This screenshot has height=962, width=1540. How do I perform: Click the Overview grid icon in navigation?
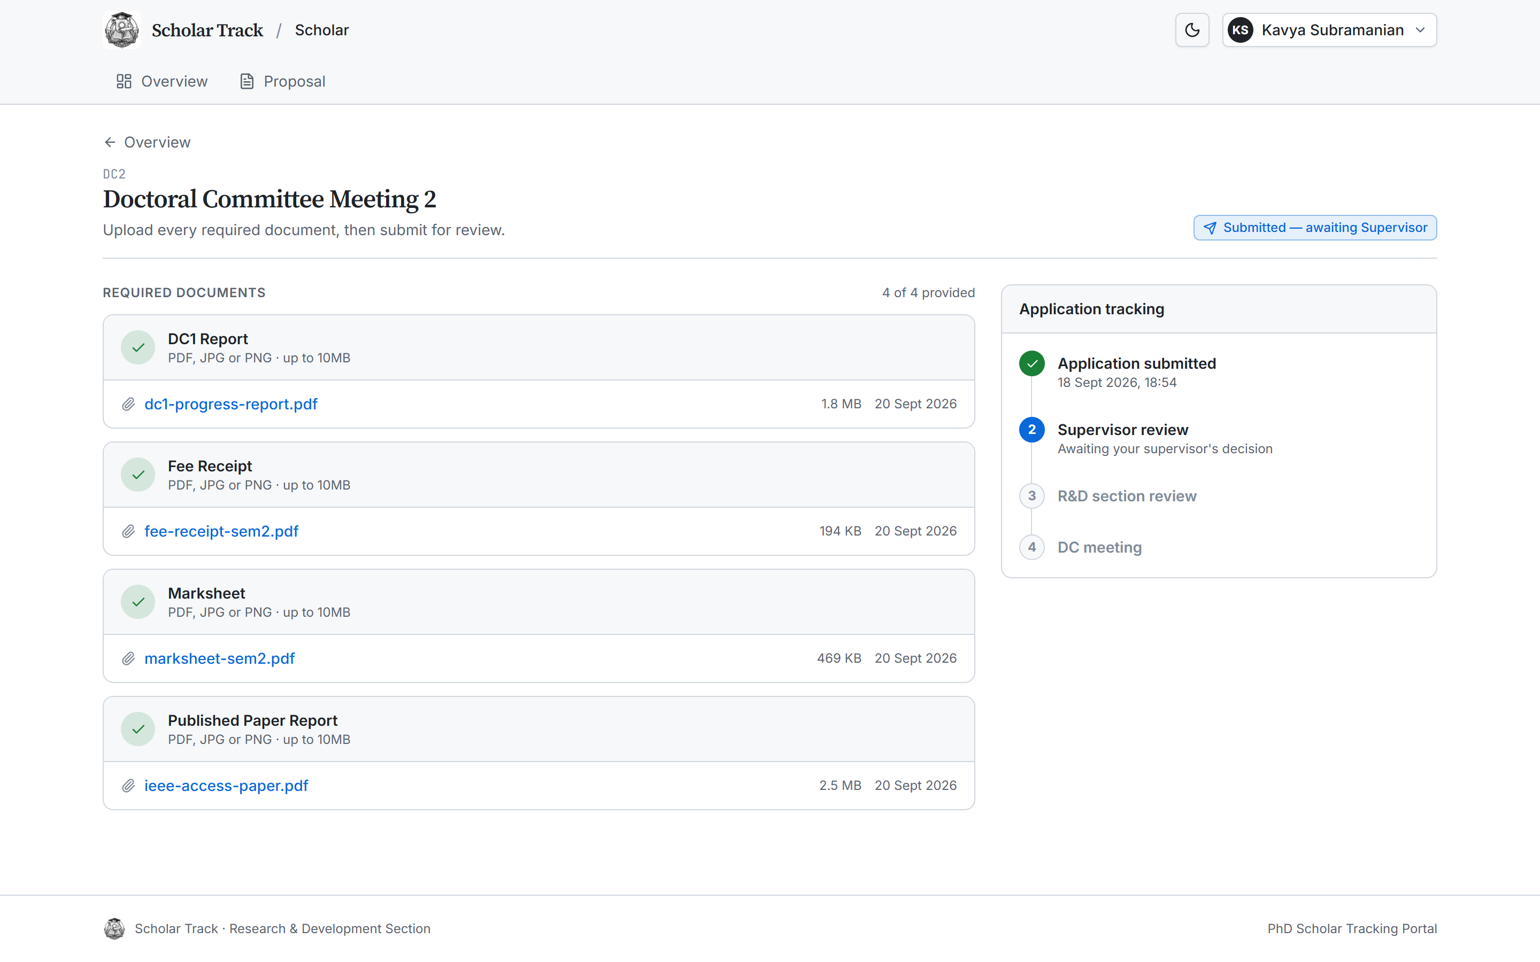tap(124, 81)
